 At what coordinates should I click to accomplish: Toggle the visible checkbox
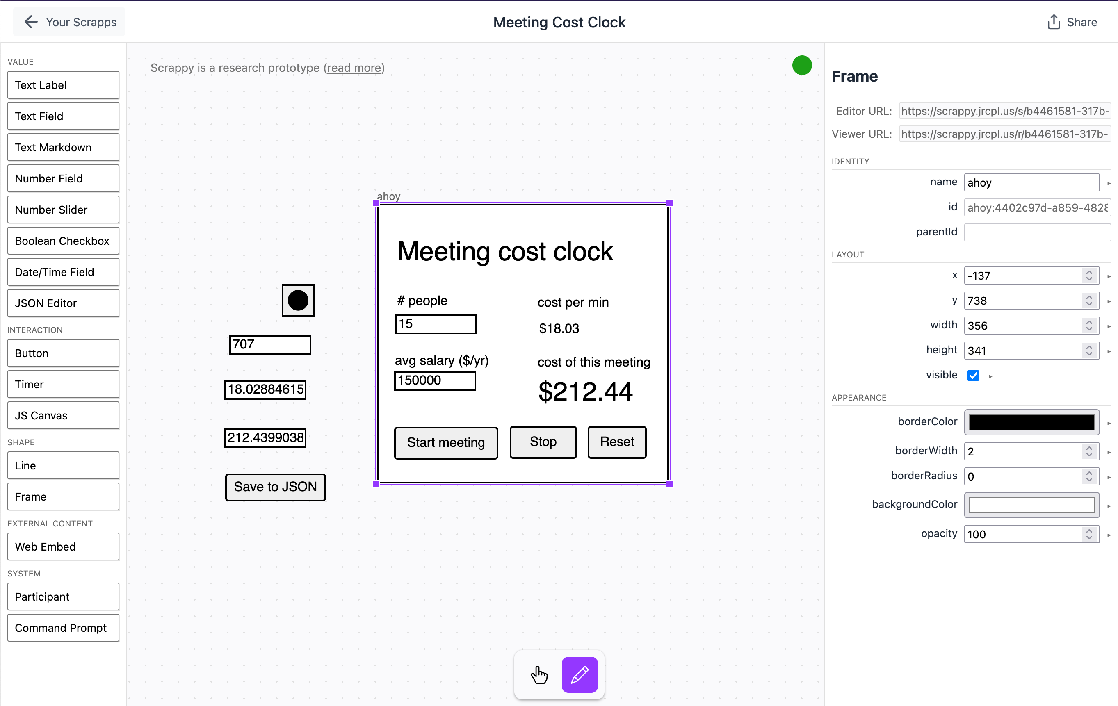click(x=973, y=375)
